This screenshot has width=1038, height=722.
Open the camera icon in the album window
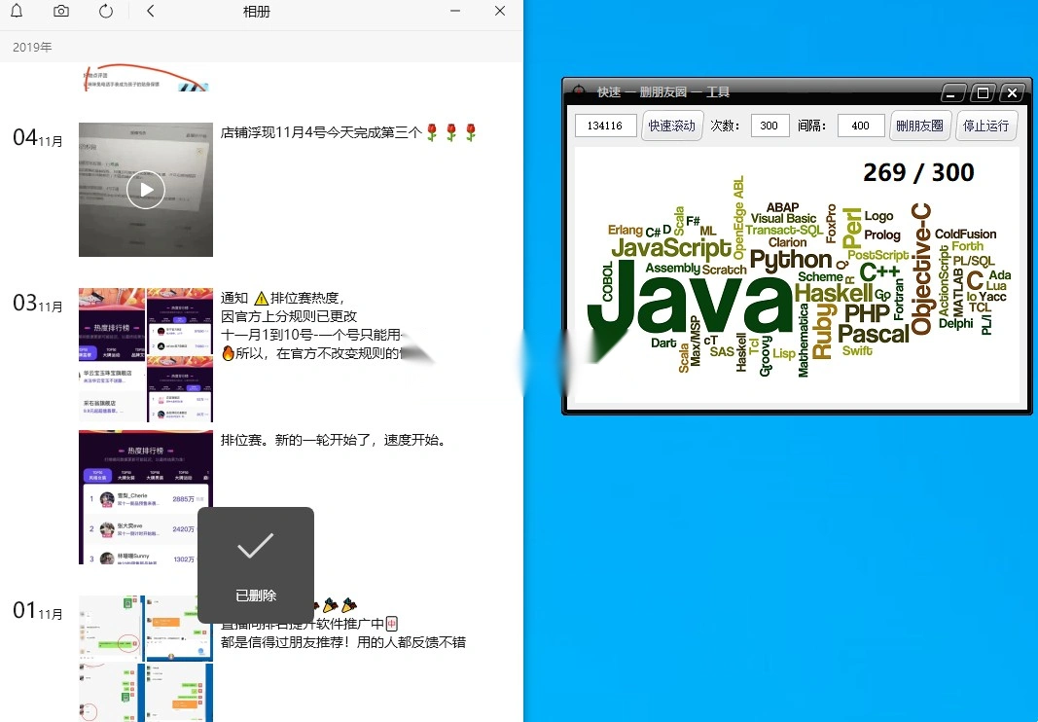click(x=60, y=12)
